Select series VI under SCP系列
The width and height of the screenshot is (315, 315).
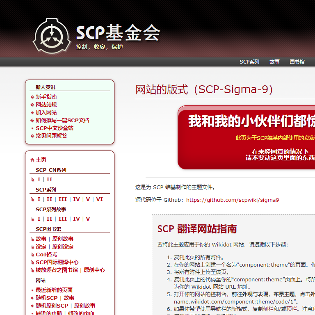coord(99,199)
